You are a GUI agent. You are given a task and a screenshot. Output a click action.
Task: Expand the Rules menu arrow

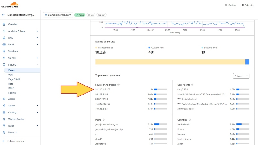(37, 126)
